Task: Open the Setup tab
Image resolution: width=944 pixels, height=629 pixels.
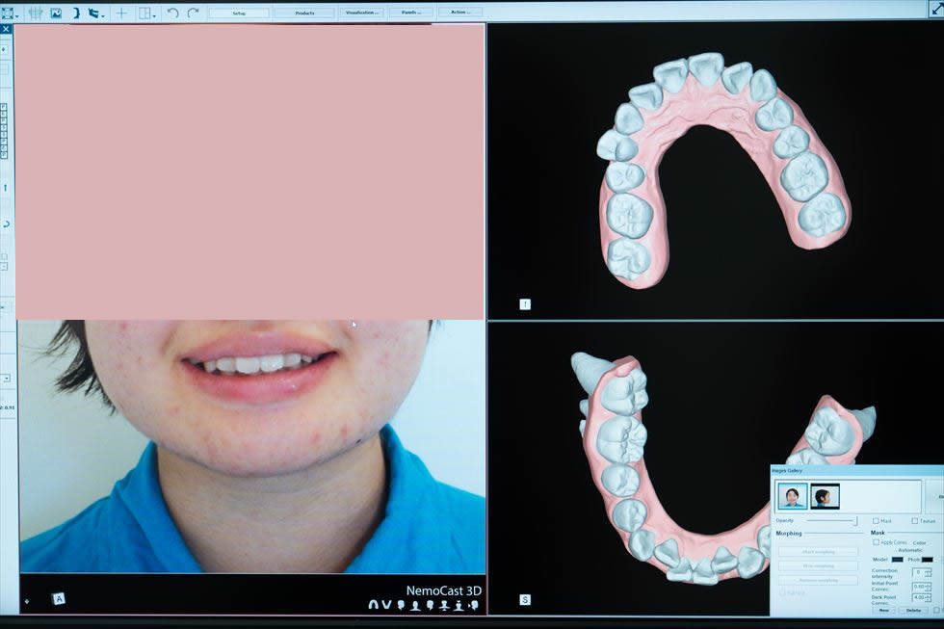Action: click(x=239, y=13)
